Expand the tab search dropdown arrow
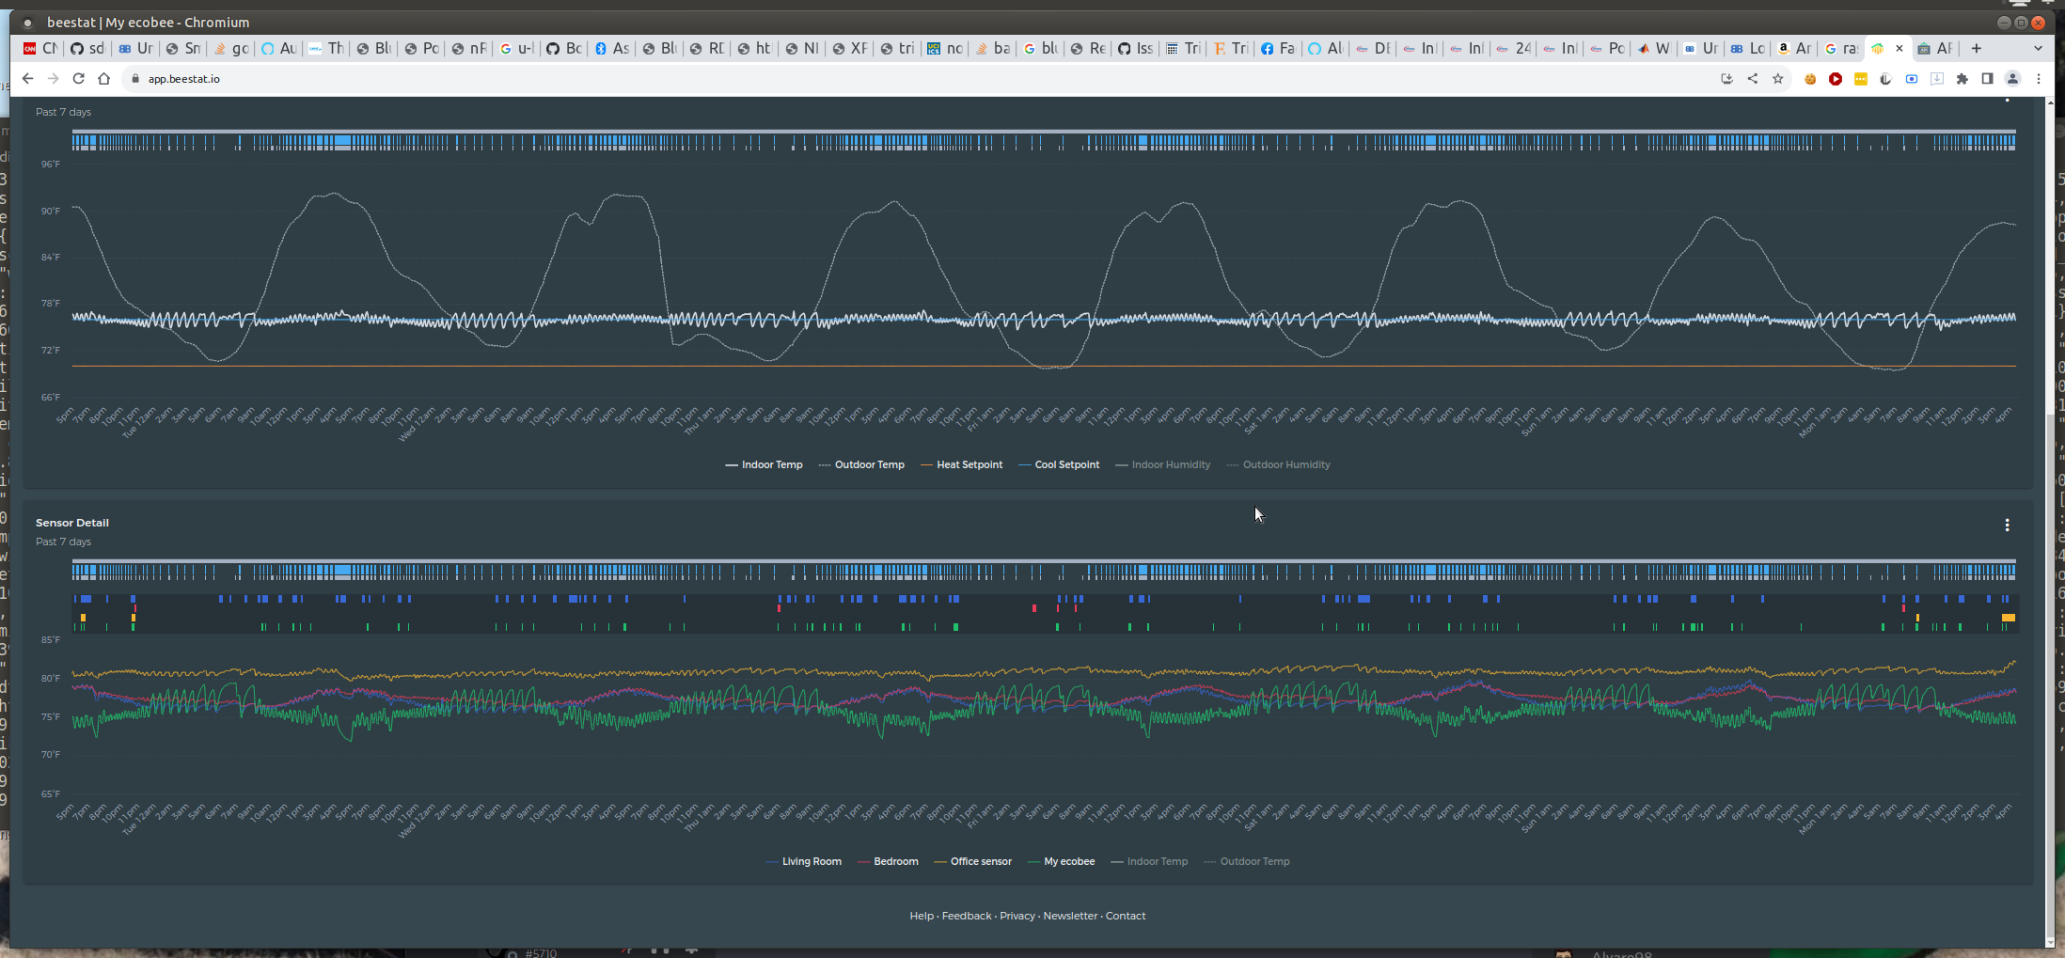 pyautogui.click(x=2038, y=48)
